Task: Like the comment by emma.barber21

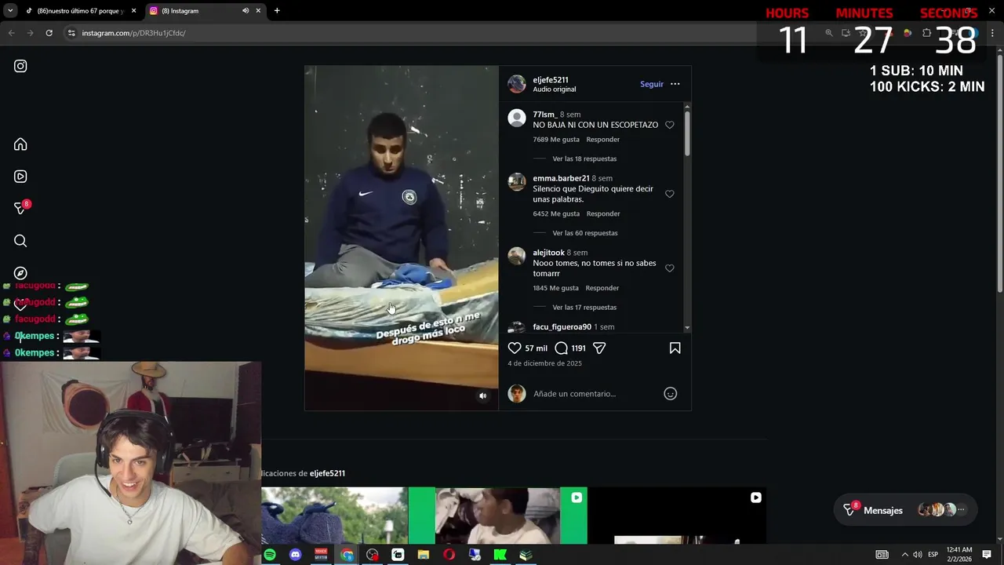Action: [670, 194]
